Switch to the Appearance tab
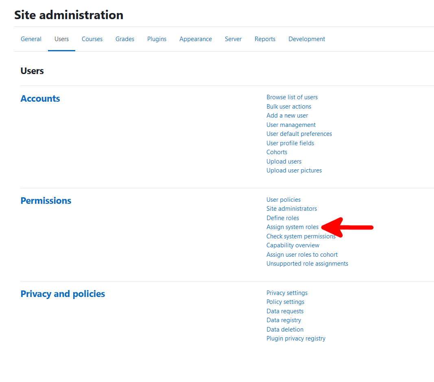Viewport: 434px width, 382px height. (x=196, y=39)
